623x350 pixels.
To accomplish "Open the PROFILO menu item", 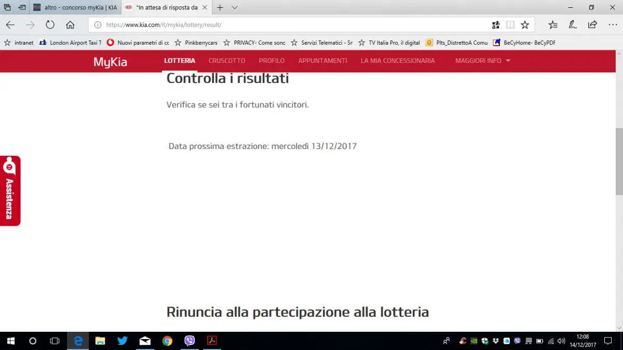I will point(272,61).
